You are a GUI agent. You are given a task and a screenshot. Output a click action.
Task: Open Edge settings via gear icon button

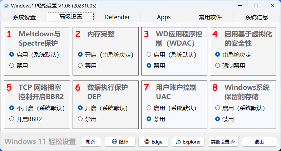(x=153, y=142)
